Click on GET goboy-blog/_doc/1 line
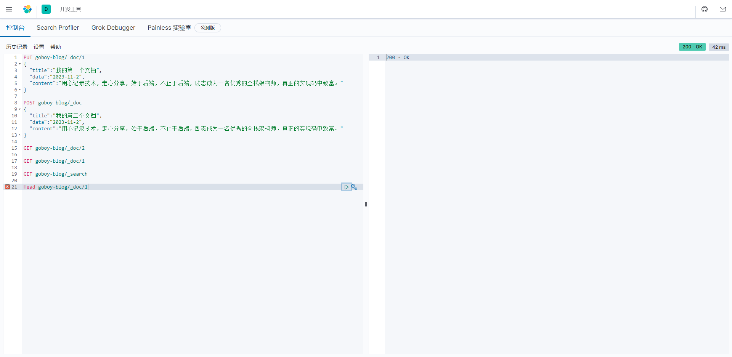Screen dimensions: 732x357 pyautogui.click(x=54, y=161)
